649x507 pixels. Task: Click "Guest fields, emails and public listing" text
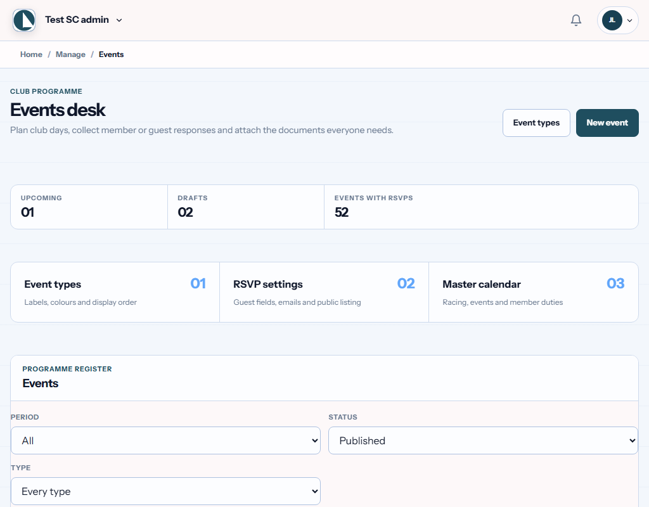[297, 302]
